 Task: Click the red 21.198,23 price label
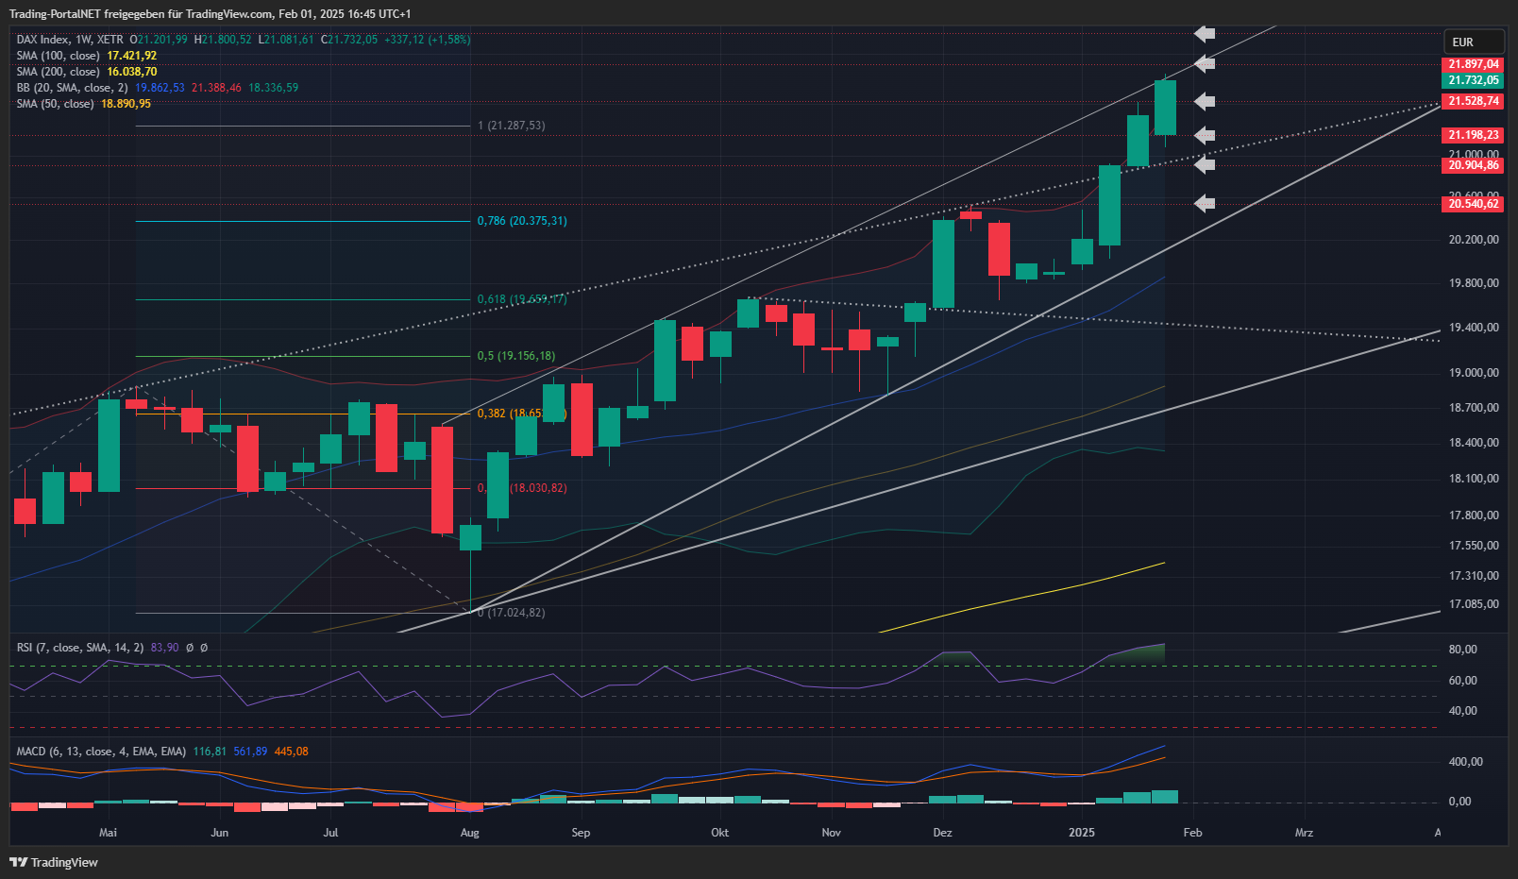1473,135
